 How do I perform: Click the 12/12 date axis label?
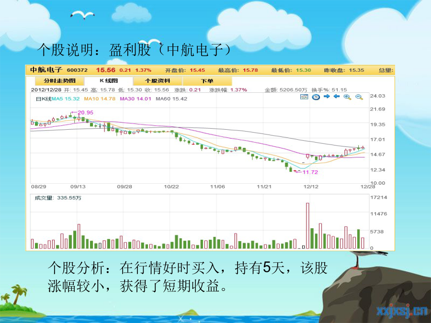311,187
